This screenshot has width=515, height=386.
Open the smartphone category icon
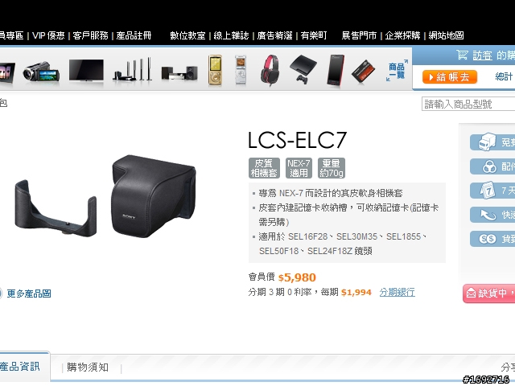click(336, 71)
